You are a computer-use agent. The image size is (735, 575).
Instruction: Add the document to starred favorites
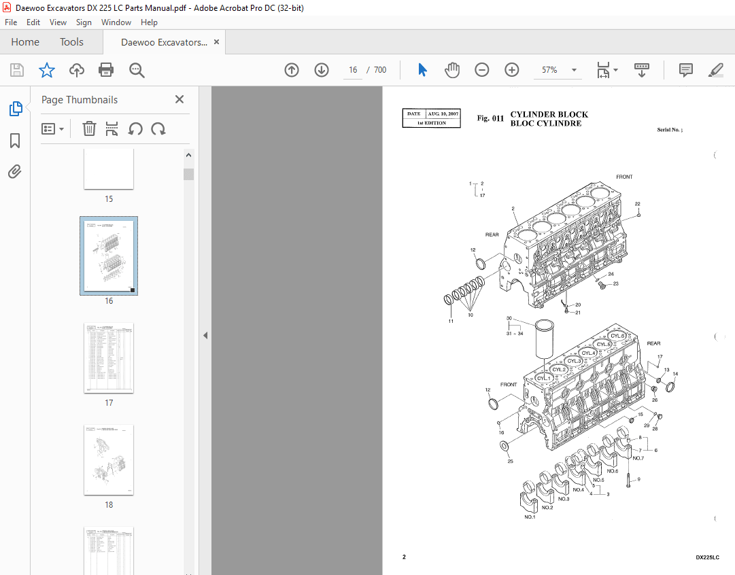point(47,70)
